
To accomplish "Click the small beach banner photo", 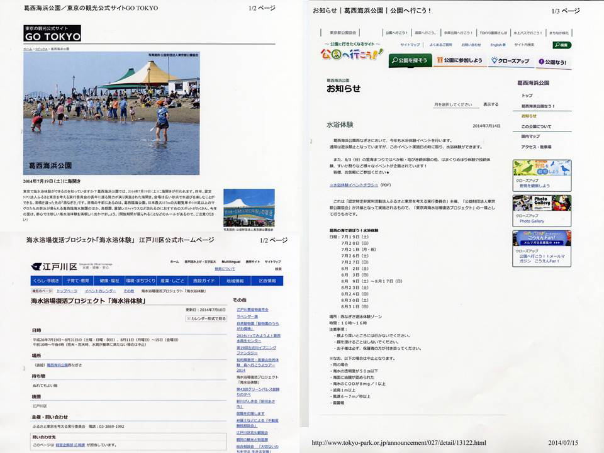I will pos(249,208).
